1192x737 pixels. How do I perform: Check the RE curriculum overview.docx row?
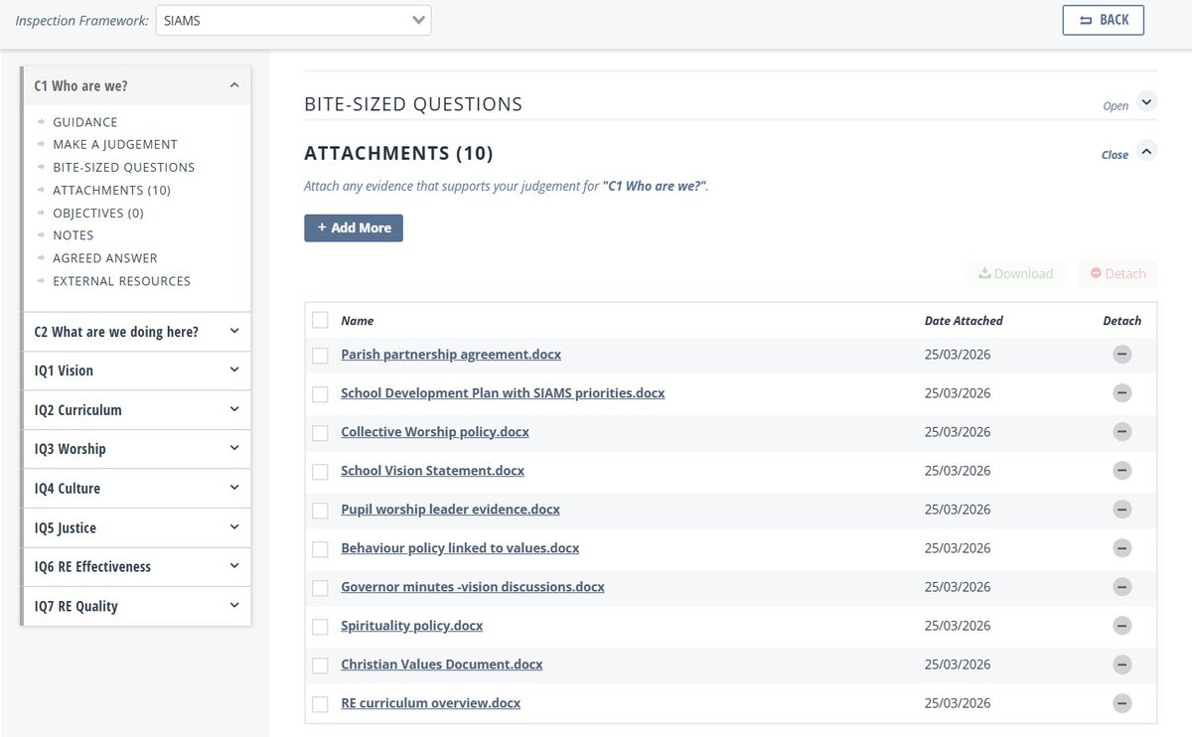(x=320, y=704)
